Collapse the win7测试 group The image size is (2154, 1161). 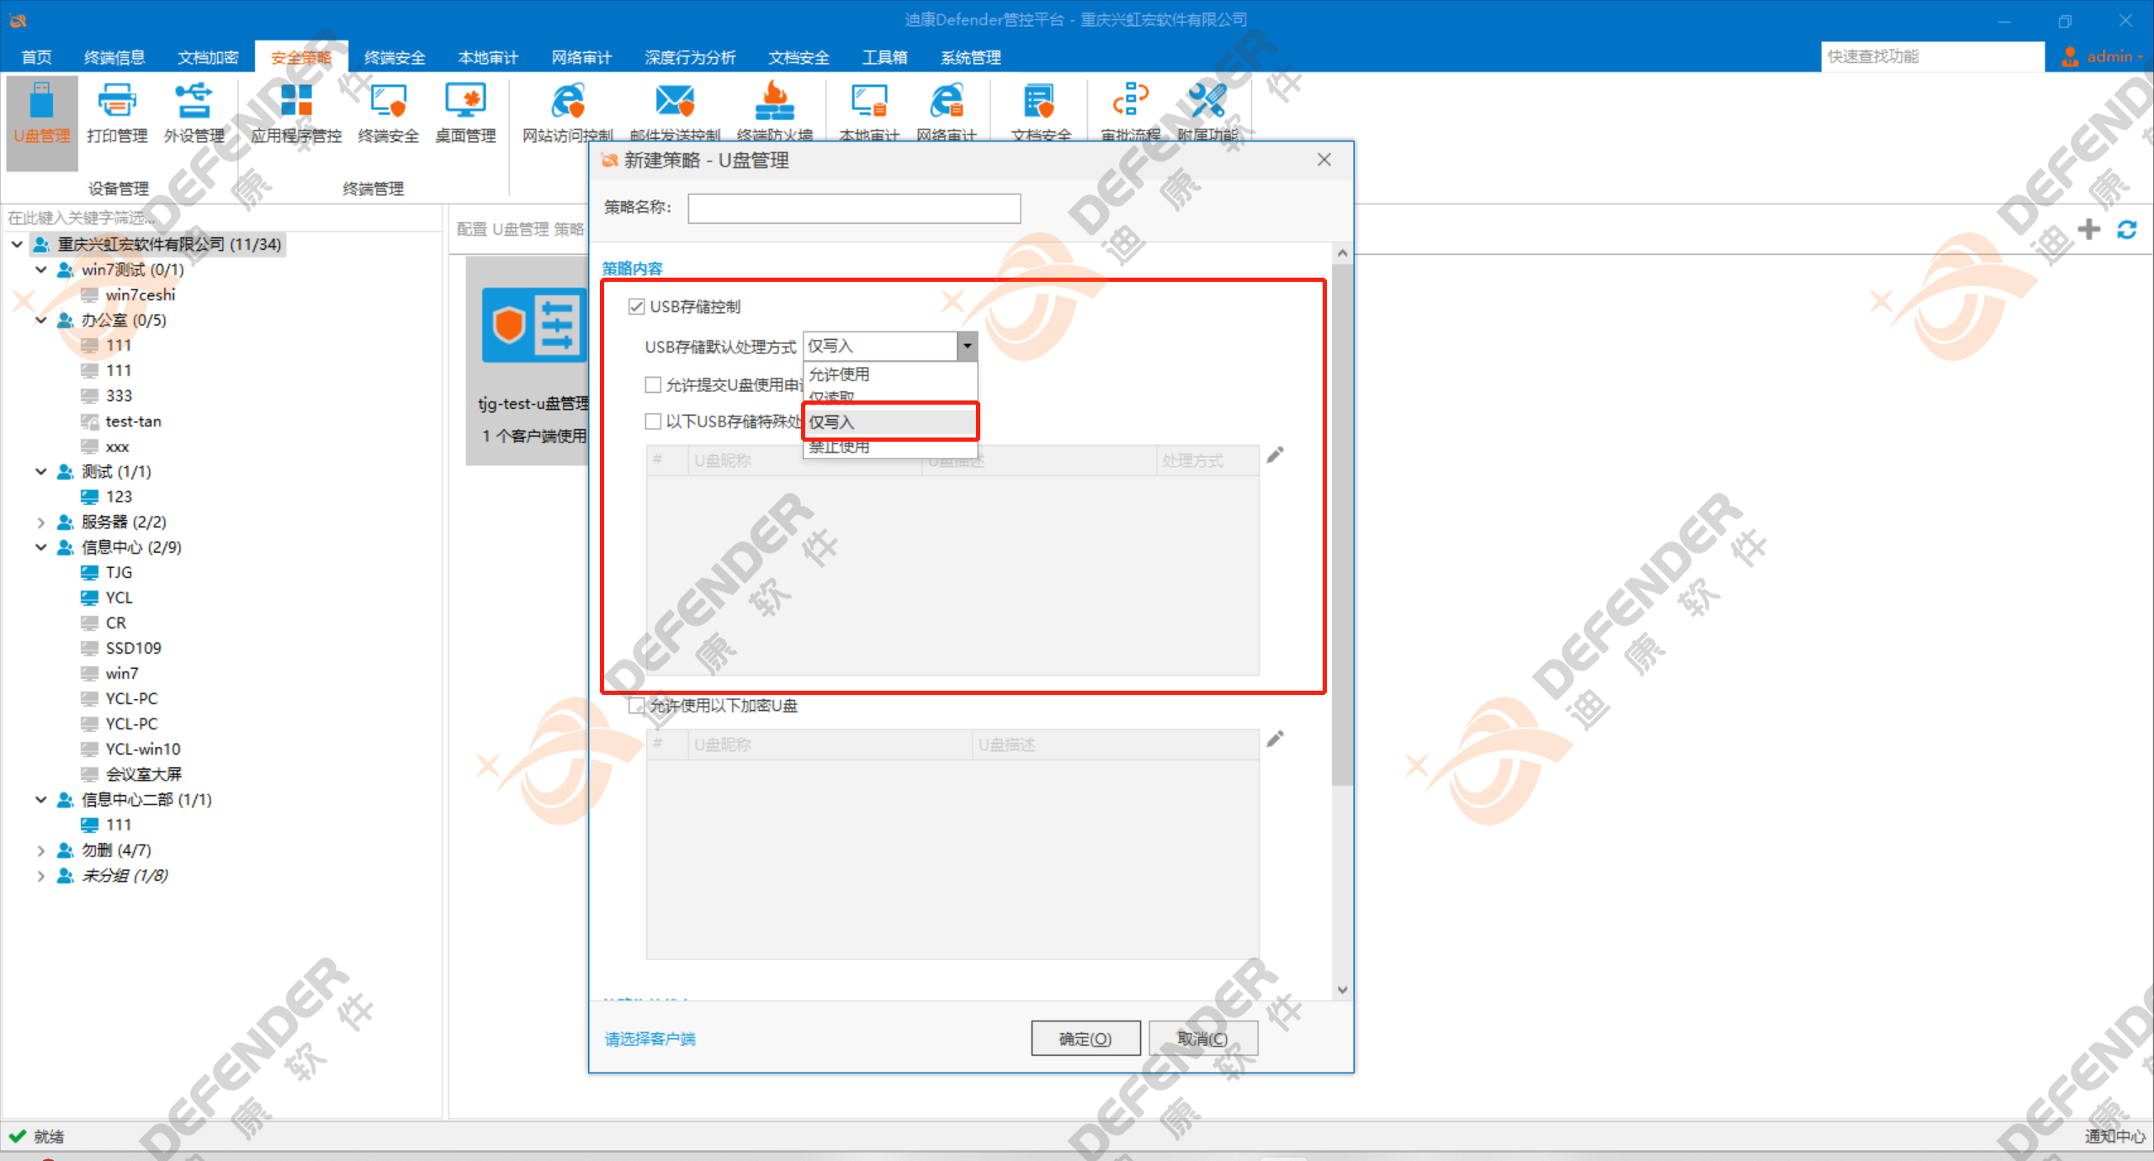coord(40,269)
